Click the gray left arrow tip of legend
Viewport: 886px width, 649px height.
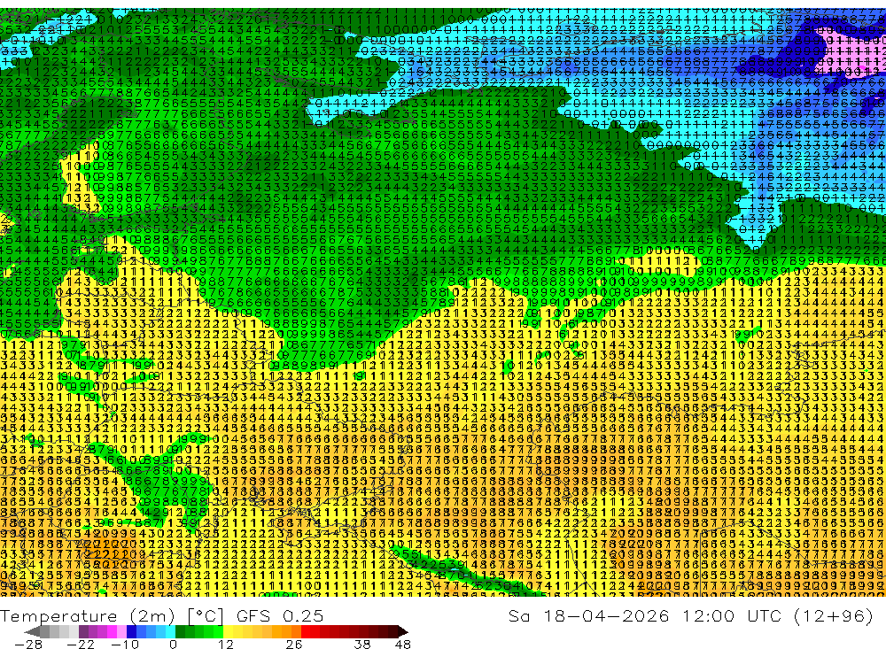(x=32, y=631)
